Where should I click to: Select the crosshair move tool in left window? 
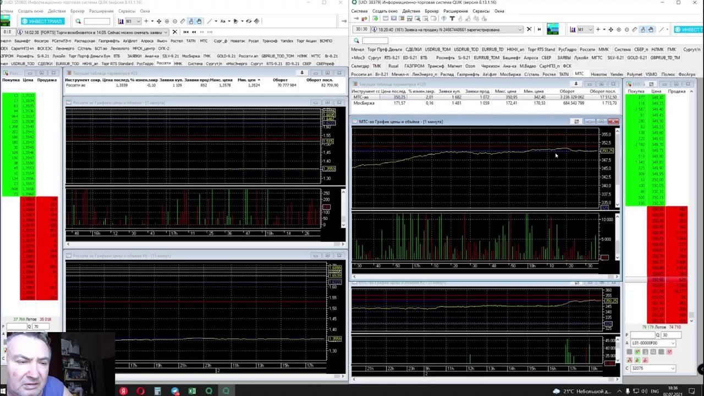pos(159,21)
